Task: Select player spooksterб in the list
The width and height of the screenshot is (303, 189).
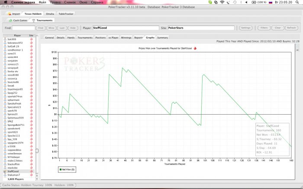Action: tap(14, 128)
